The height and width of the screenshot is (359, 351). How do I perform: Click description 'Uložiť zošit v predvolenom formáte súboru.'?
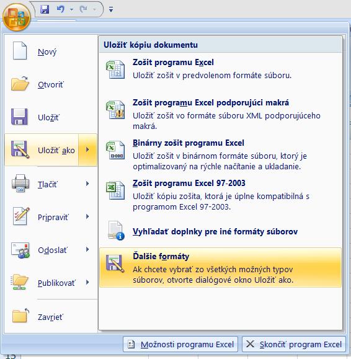click(212, 75)
